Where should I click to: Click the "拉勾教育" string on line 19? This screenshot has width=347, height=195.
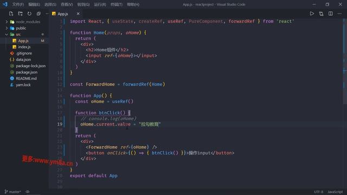pyautogui.click(x=150, y=124)
